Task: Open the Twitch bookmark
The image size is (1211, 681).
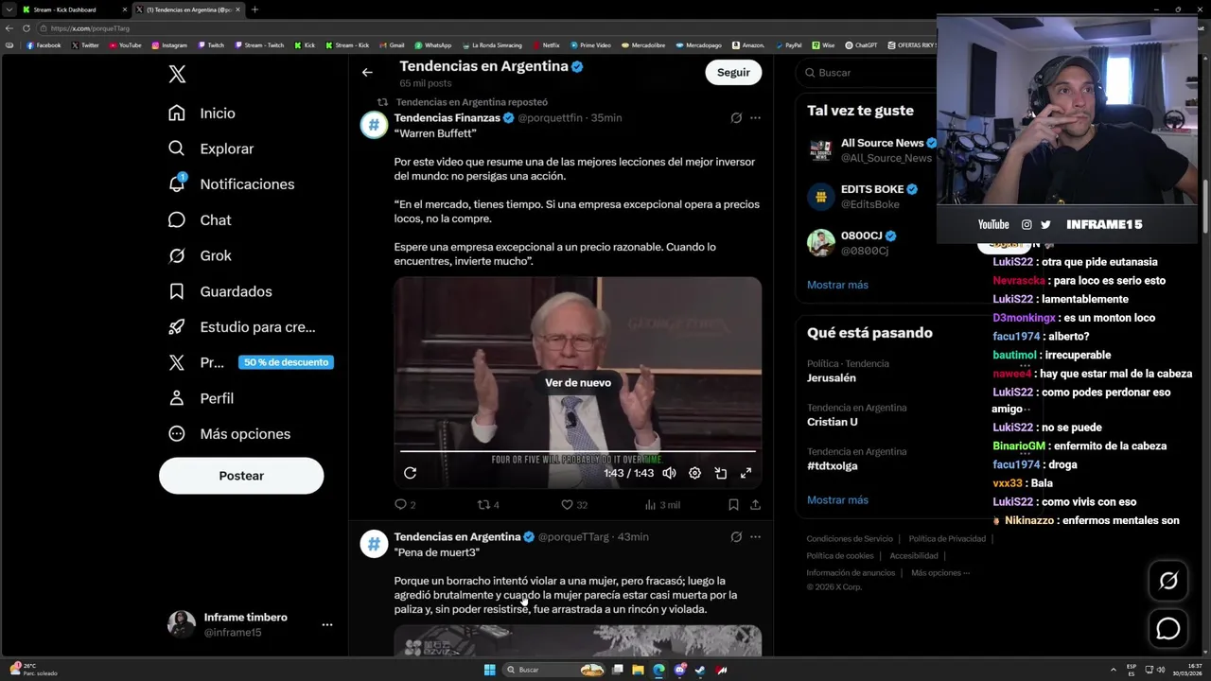Action: [211, 45]
